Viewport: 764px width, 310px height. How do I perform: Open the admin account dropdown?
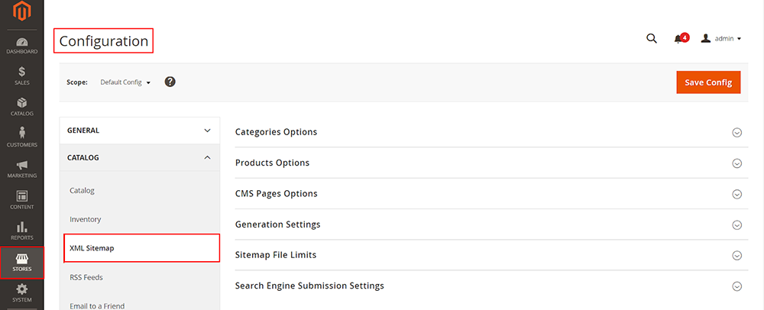(721, 38)
